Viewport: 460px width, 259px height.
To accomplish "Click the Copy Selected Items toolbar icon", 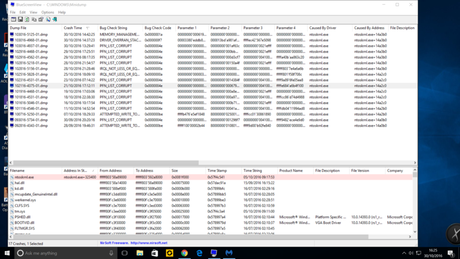I will point(34,20).
